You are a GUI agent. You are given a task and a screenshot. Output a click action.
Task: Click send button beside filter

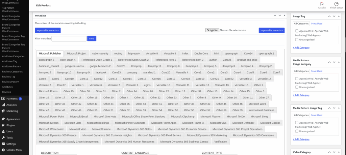click(x=92, y=38)
